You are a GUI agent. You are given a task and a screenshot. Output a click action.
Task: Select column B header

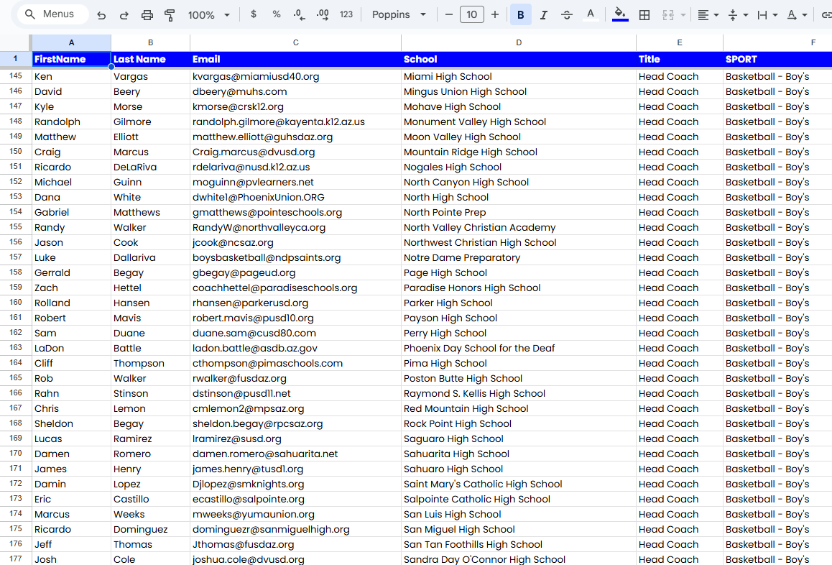point(150,42)
